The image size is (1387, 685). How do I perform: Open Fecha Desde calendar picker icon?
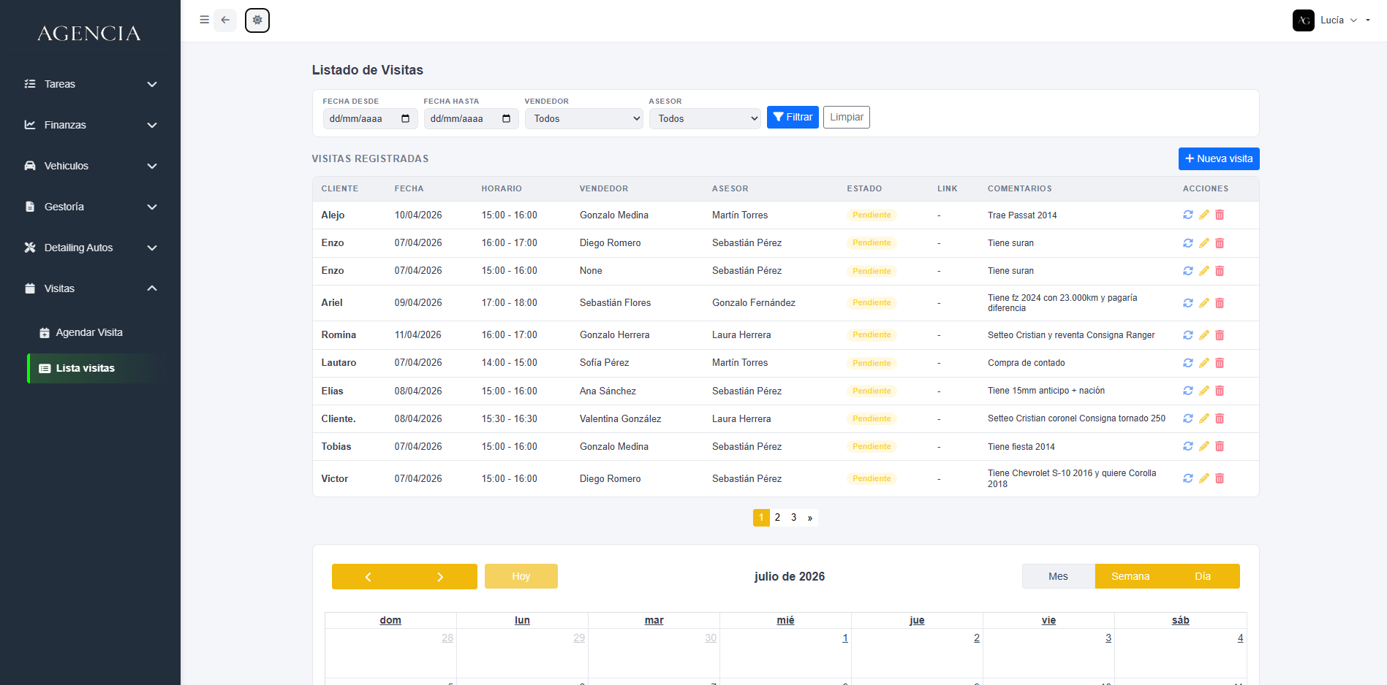406,118
